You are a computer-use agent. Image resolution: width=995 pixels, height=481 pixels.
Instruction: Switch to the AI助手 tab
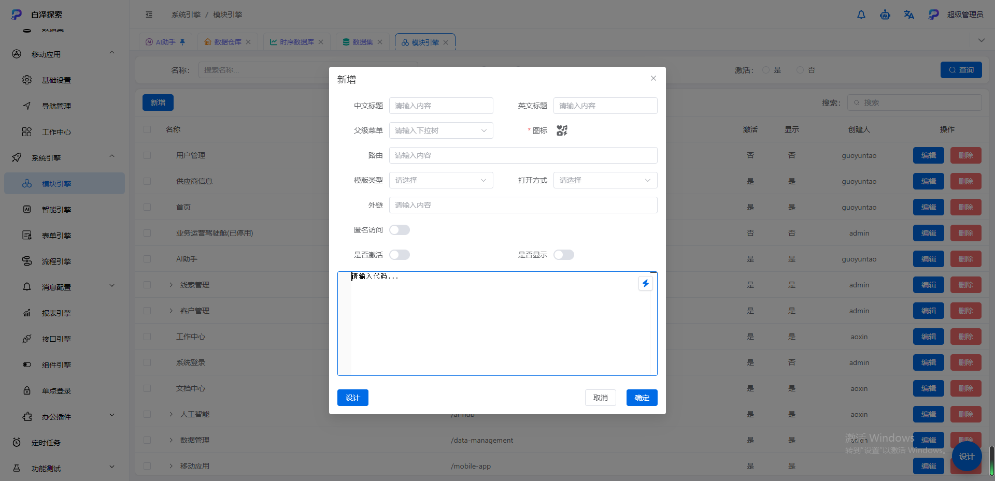pos(165,42)
